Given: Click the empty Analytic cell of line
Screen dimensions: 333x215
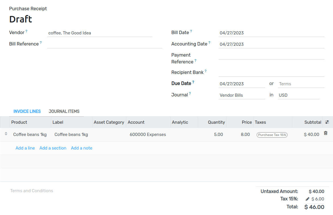Looking at the screenshot, I should click(x=184, y=135).
